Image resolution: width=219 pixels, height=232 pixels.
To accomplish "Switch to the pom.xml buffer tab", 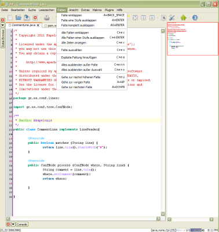I will click(50, 26).
